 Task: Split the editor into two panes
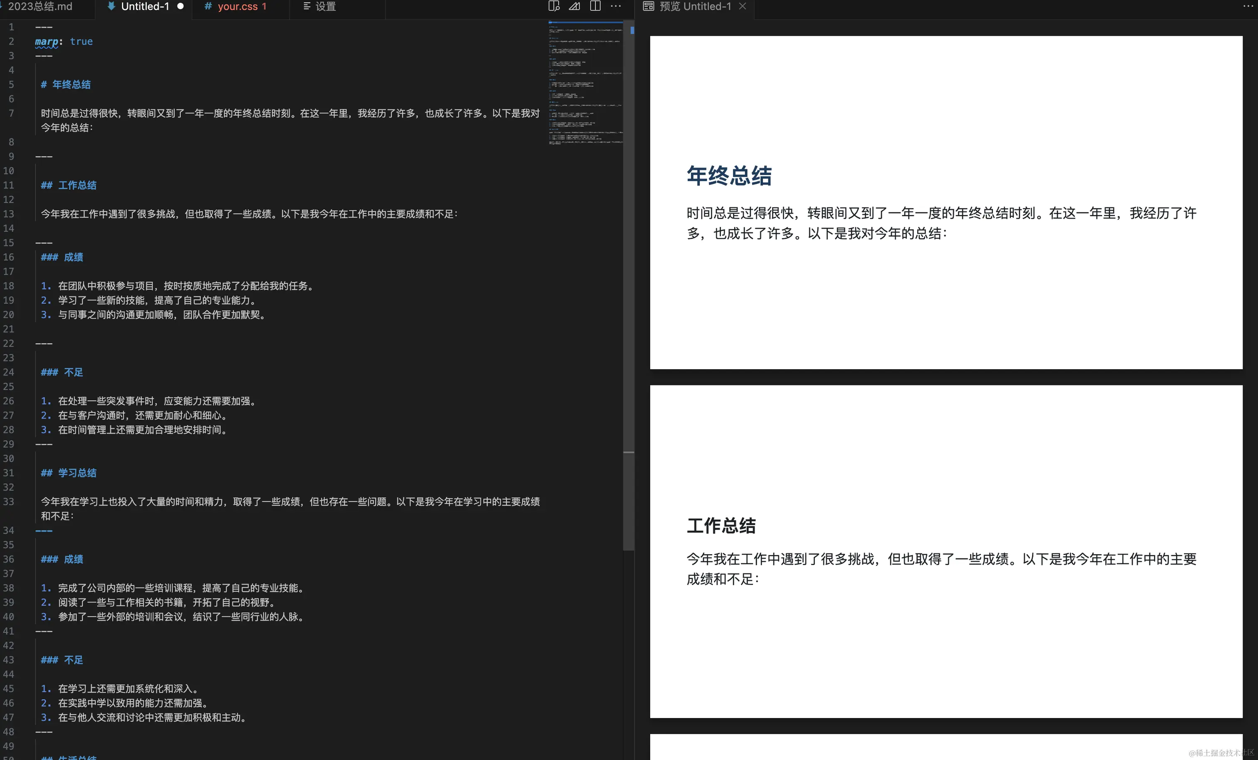pos(595,7)
